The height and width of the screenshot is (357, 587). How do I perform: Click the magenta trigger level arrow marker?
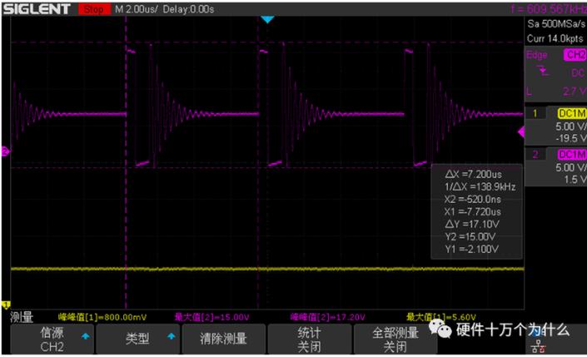(520, 132)
